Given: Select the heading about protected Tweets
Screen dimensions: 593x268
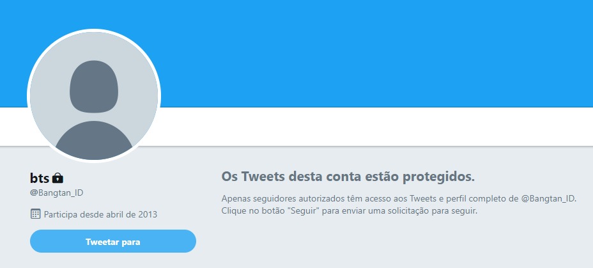Looking at the screenshot, I should (348, 177).
